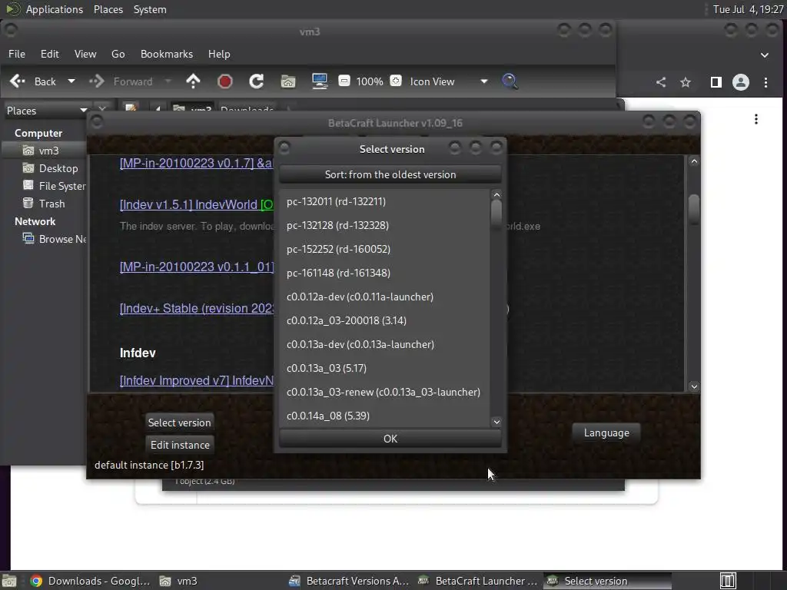Click the Chrome share icon

point(660,82)
